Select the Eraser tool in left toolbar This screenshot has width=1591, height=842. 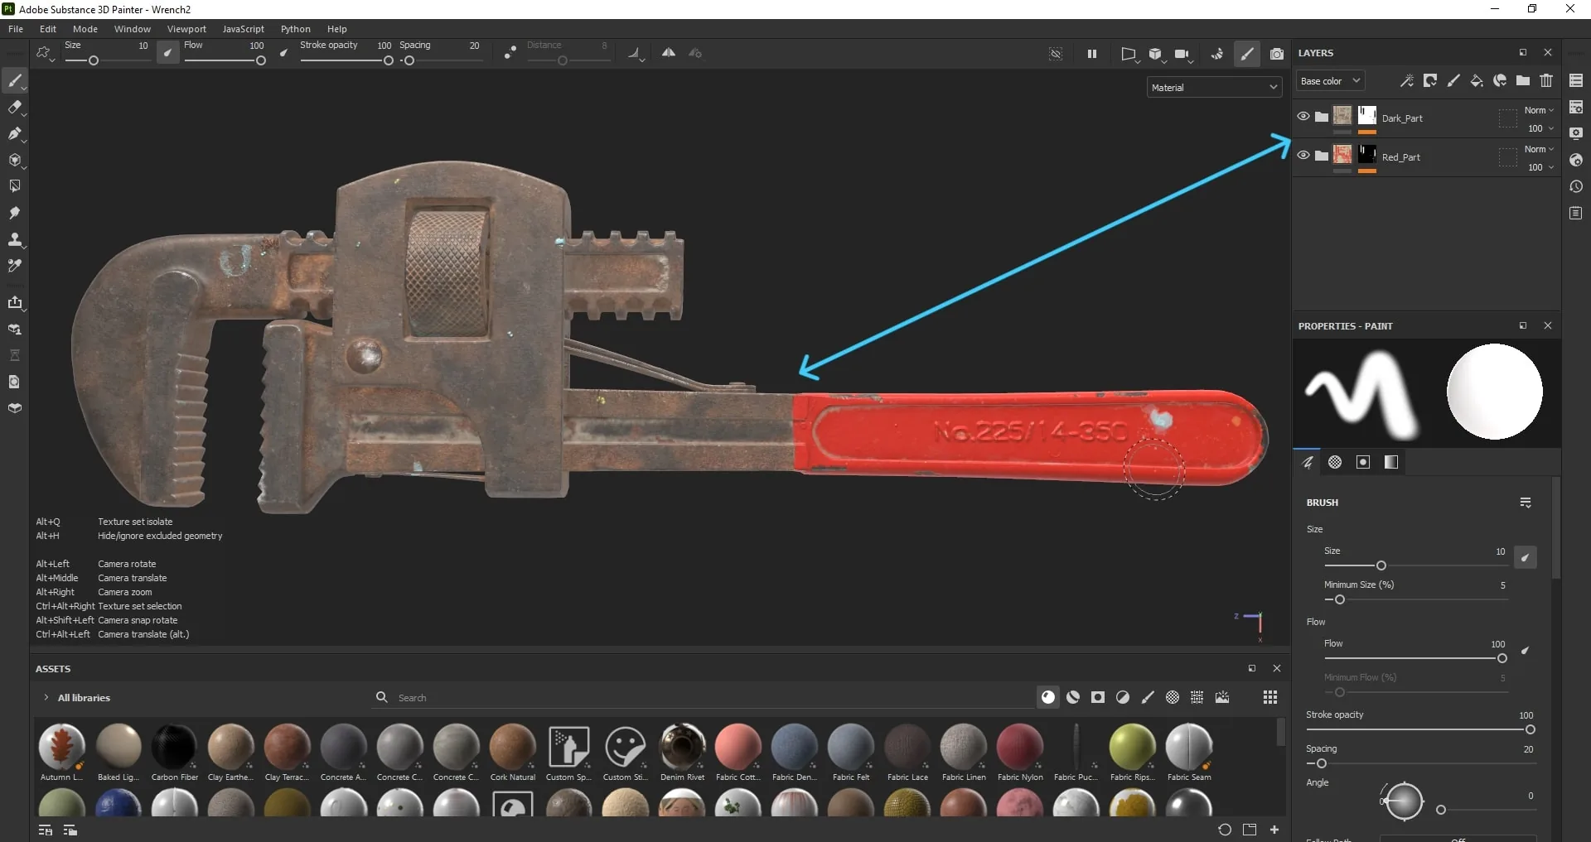click(14, 107)
